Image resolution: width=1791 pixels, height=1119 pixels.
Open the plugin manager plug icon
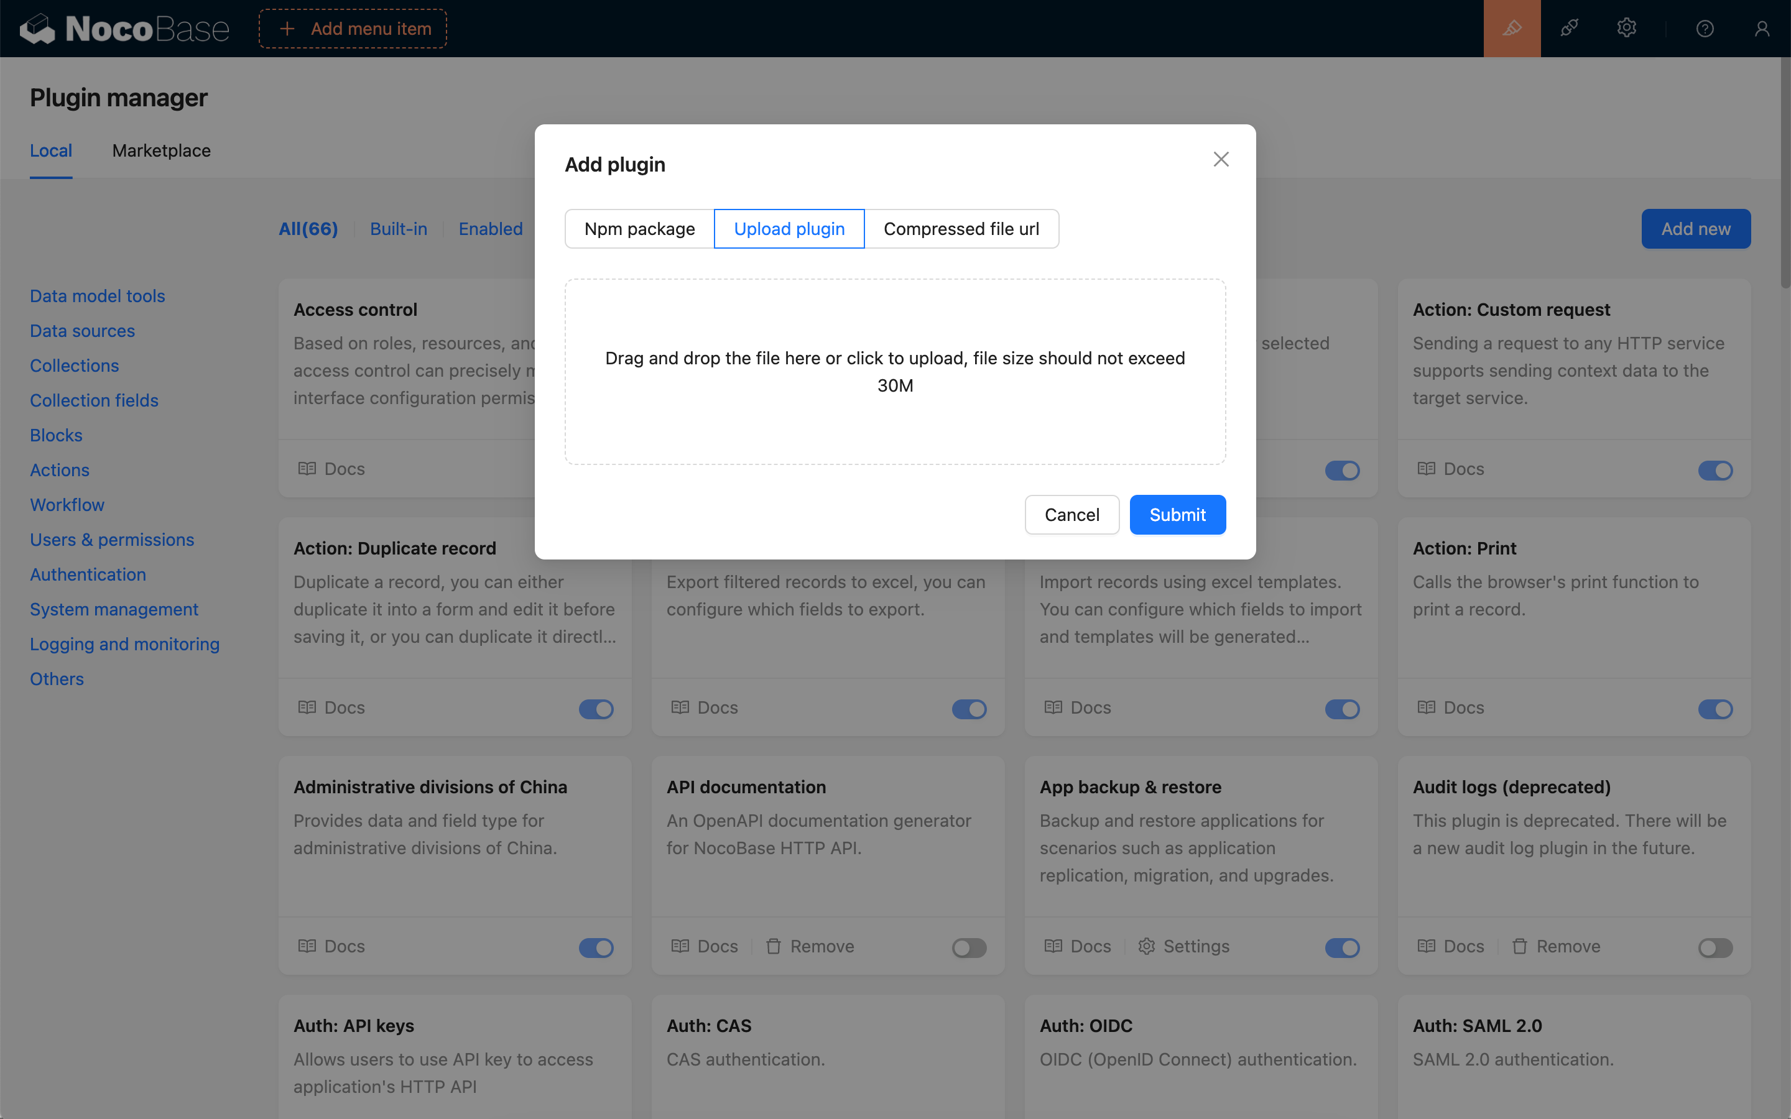point(1569,29)
